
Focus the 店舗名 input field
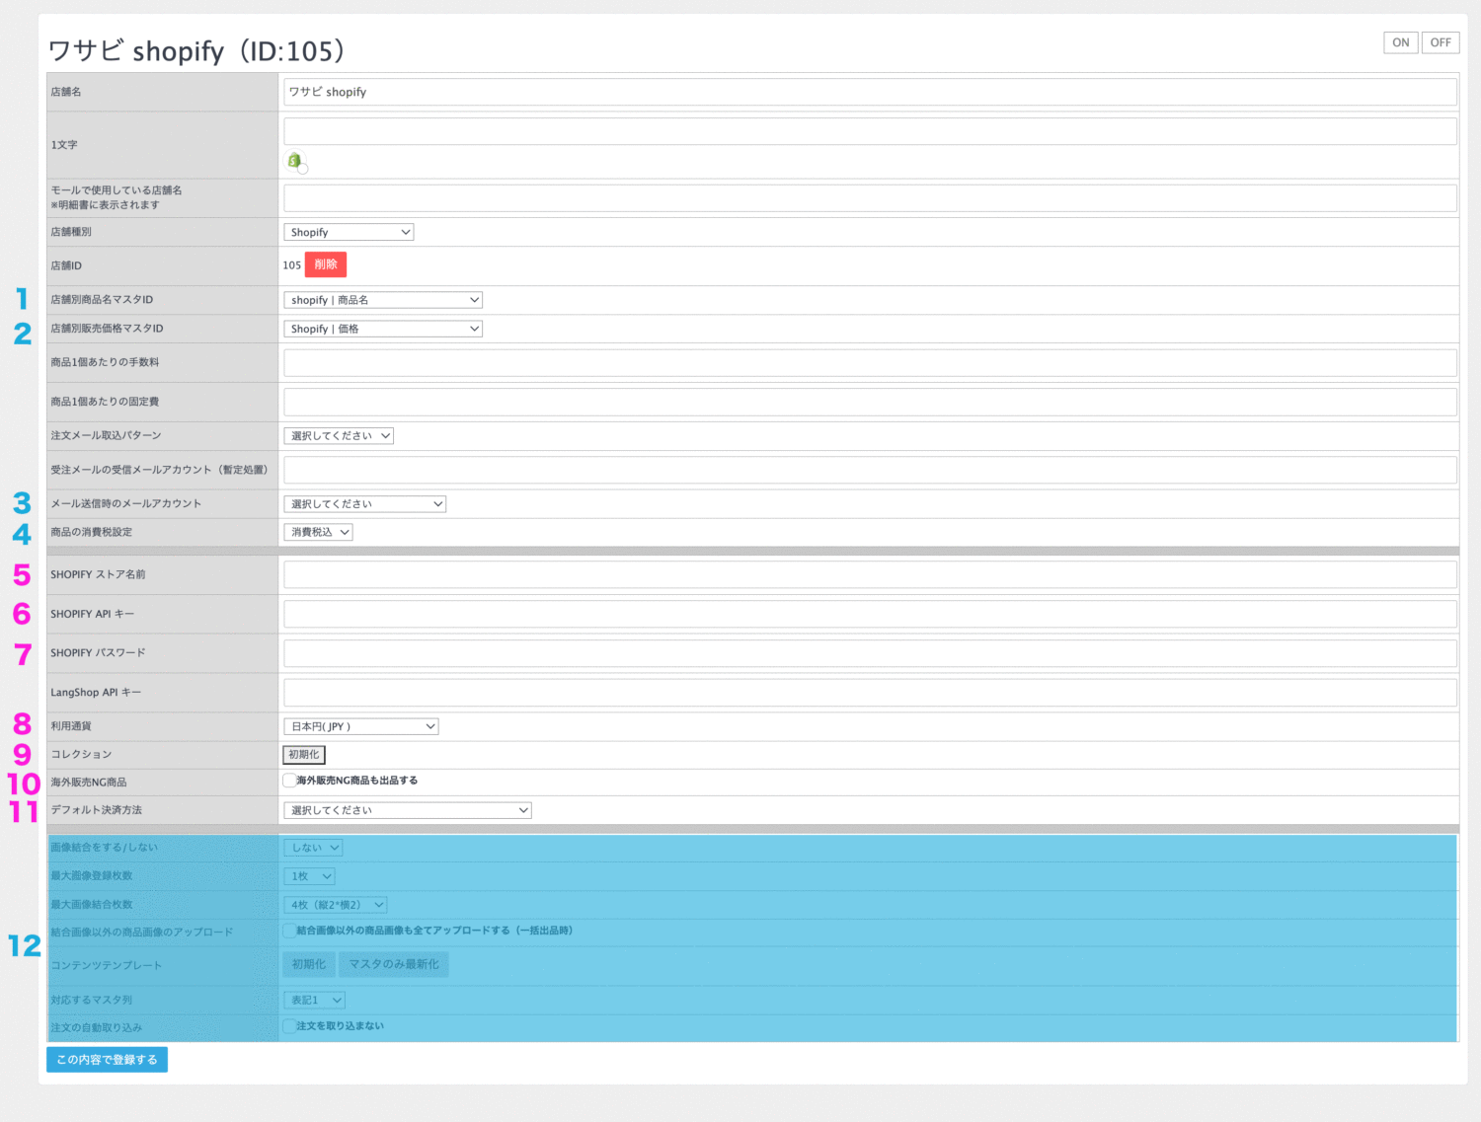tap(870, 92)
